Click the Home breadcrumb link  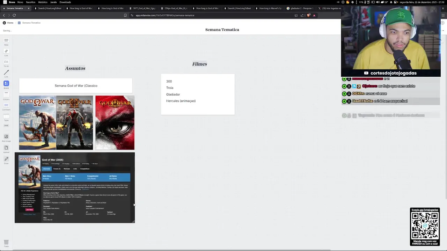[10, 23]
